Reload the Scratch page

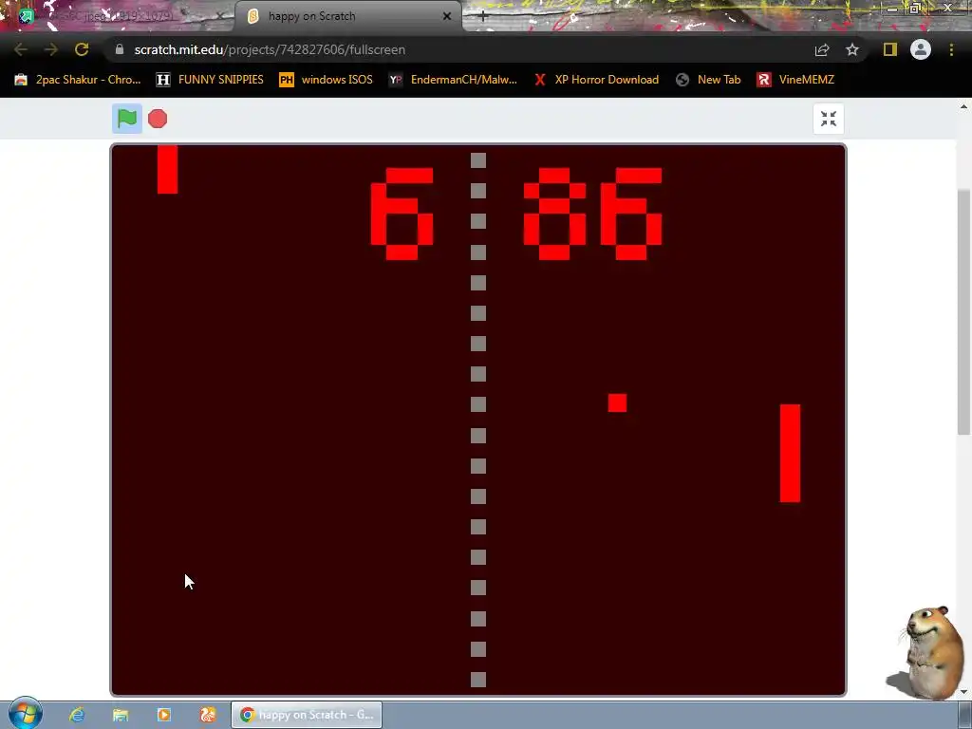[82, 49]
